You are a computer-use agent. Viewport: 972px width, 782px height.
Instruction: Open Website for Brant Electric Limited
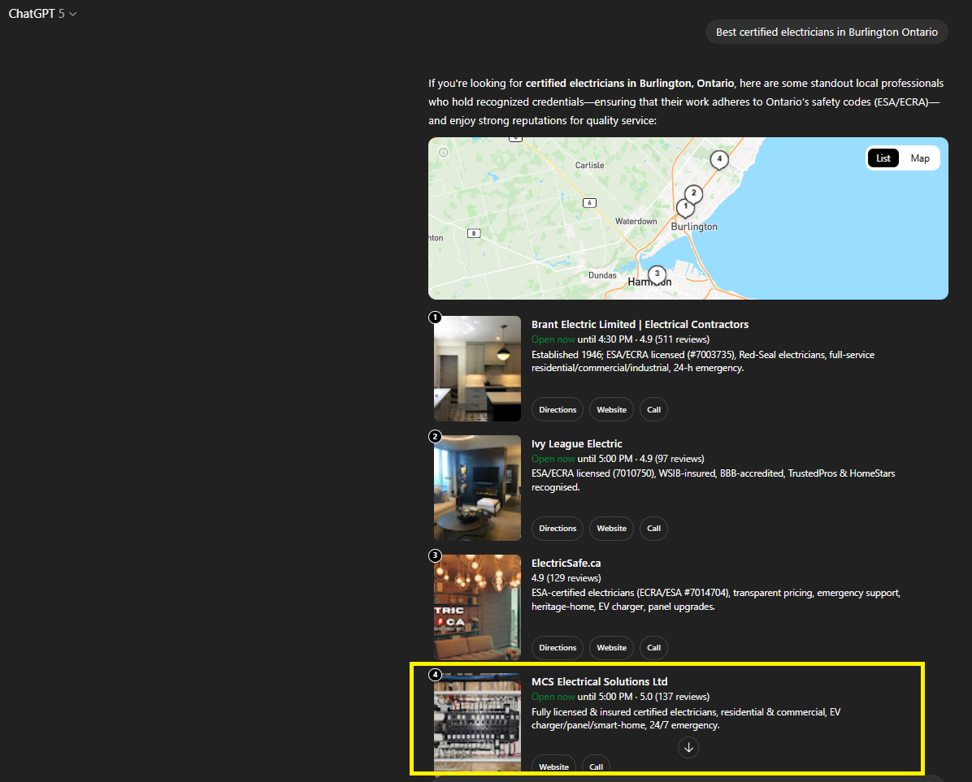coord(611,409)
